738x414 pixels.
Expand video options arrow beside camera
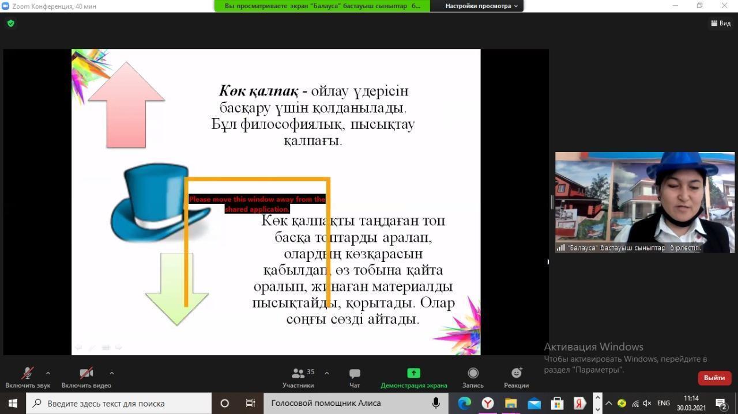[x=111, y=373]
